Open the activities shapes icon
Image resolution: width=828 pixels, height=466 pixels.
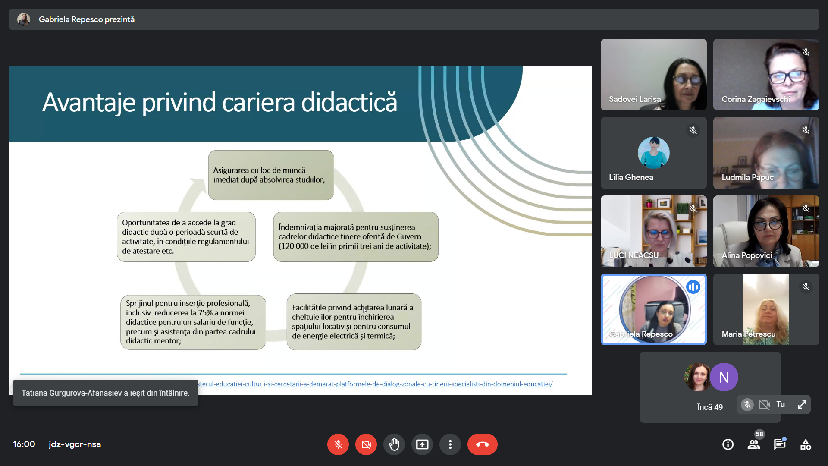(x=806, y=444)
